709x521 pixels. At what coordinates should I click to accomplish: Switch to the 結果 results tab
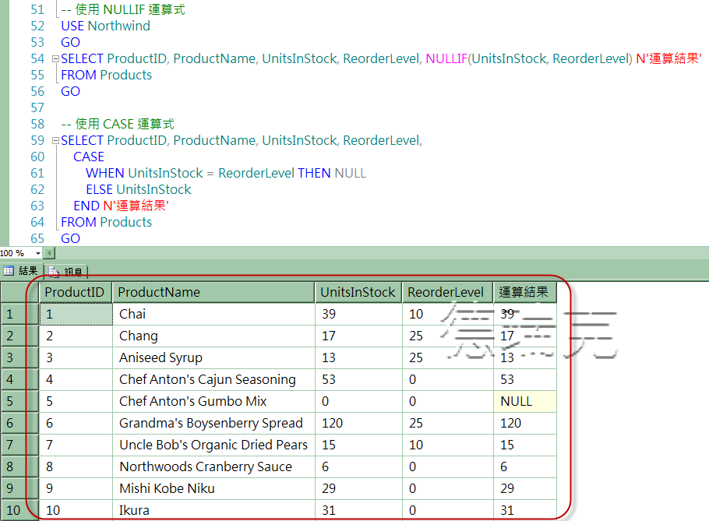(x=29, y=271)
